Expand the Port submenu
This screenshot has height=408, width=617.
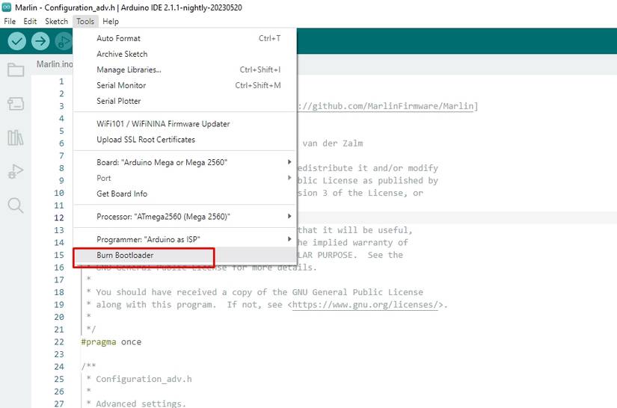coord(185,178)
